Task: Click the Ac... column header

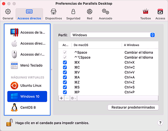Action: click(65, 45)
